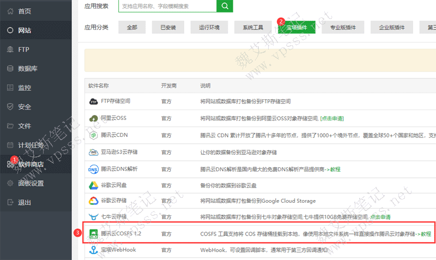Click the green search magnifier button
The width and height of the screenshot is (436, 260).
pyautogui.click(x=224, y=6)
